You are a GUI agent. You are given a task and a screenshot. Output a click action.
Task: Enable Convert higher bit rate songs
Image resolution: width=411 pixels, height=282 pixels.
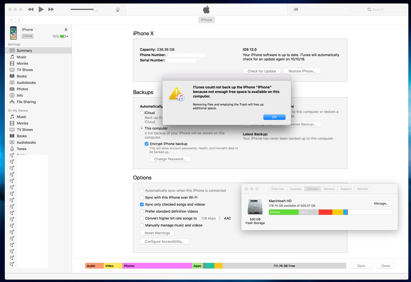pos(142,218)
